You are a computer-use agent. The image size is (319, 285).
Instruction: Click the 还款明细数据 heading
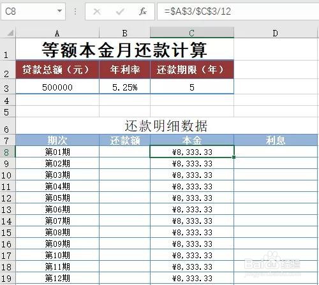point(166,126)
